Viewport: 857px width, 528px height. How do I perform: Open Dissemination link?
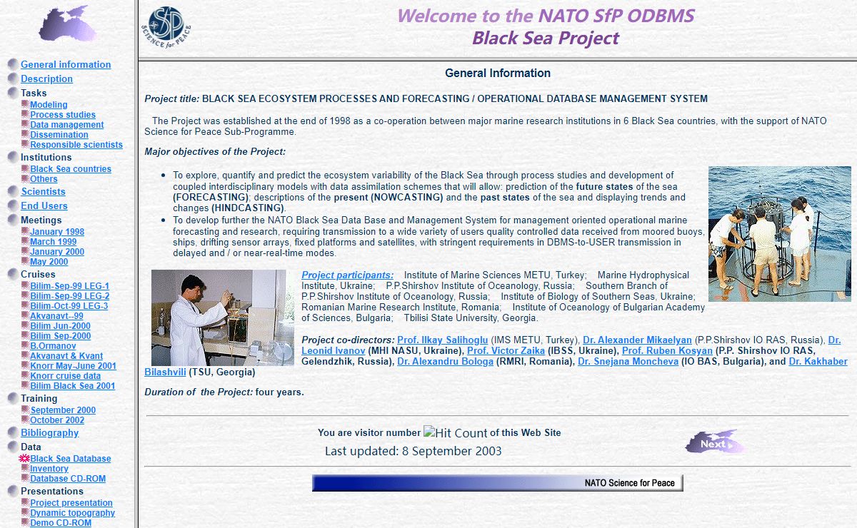59,135
